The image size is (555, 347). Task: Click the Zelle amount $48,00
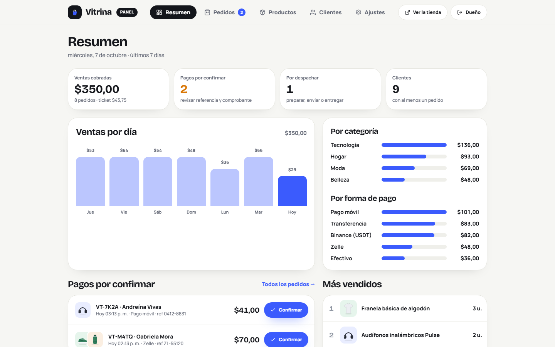coord(469,247)
